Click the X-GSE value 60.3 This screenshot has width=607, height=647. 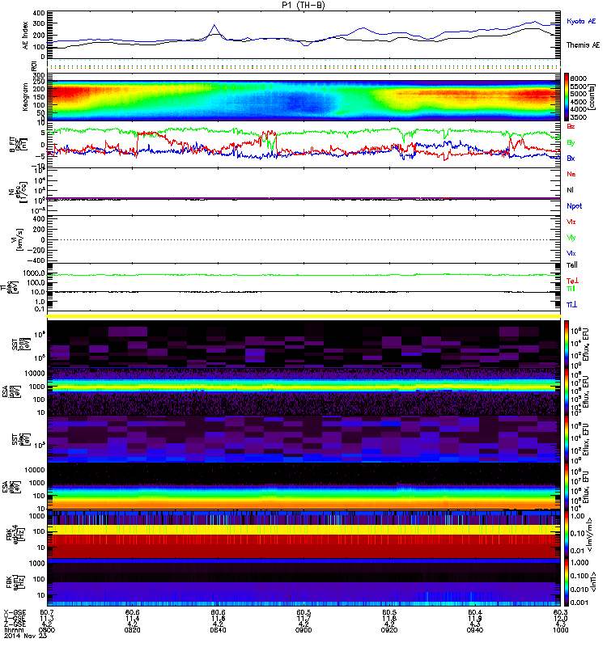click(x=560, y=612)
